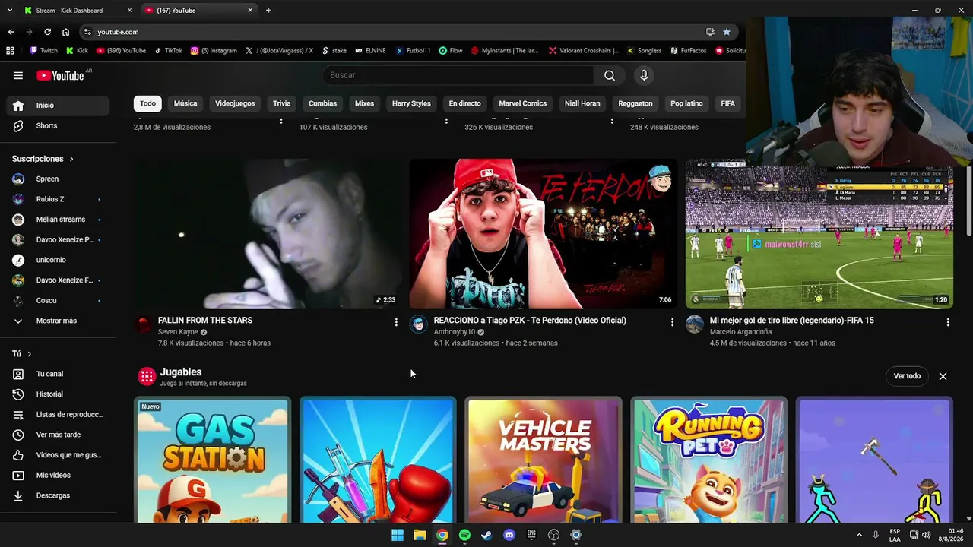
Task: Open more options for Tiago PZK reaction video
Action: (672, 322)
